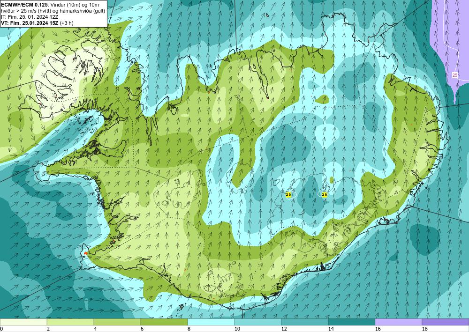Click the orange dot on Reykjanes peninsula
The height and width of the screenshot is (332, 469).
coord(86,253)
